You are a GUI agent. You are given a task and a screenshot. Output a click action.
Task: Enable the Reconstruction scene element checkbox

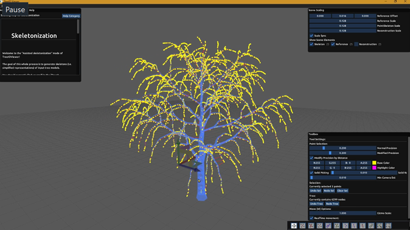(356, 44)
